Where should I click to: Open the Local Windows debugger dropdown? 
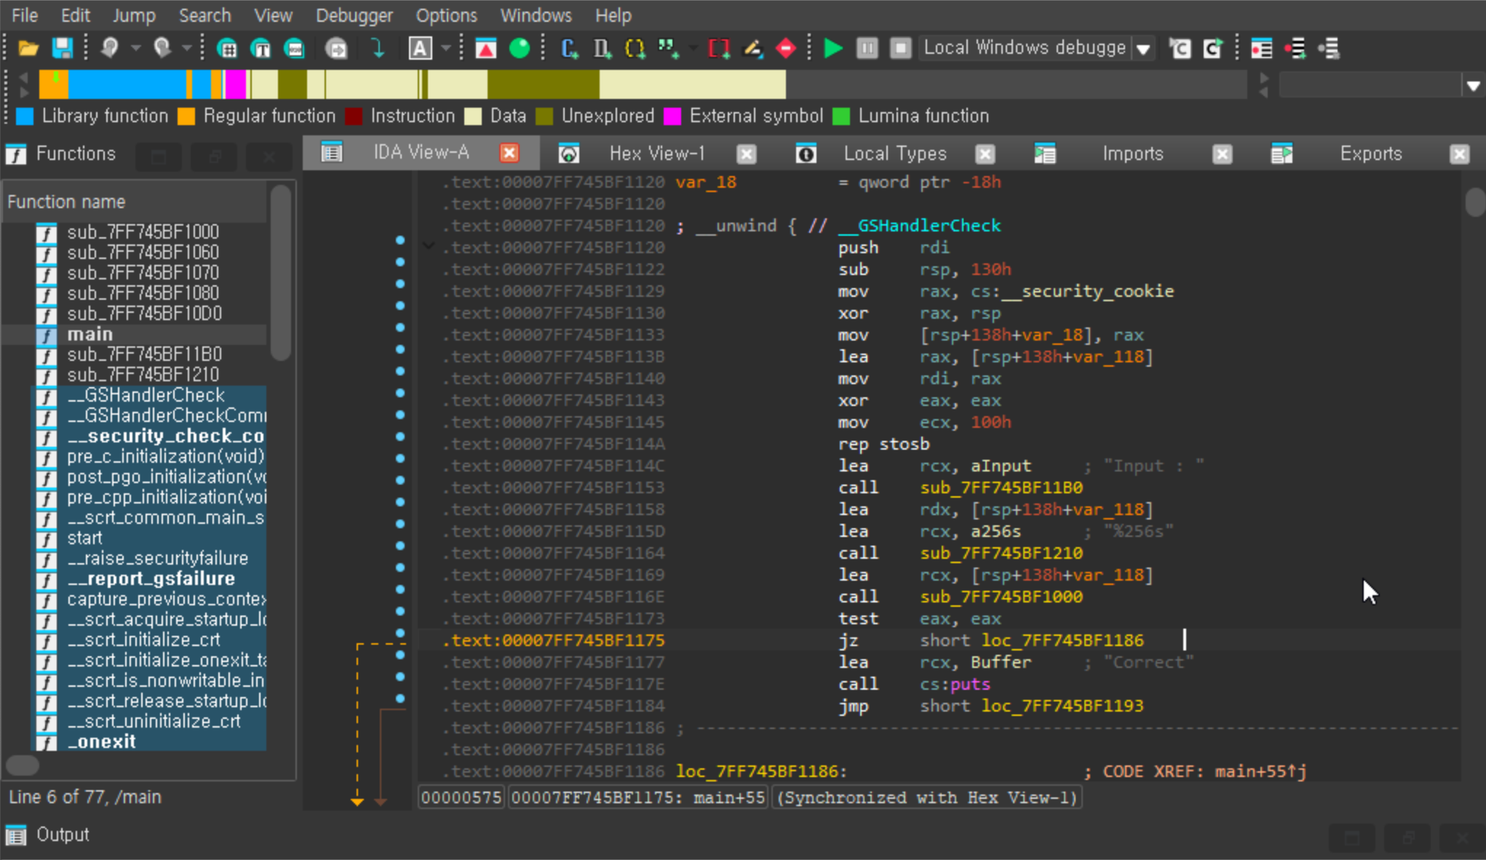click(1144, 49)
